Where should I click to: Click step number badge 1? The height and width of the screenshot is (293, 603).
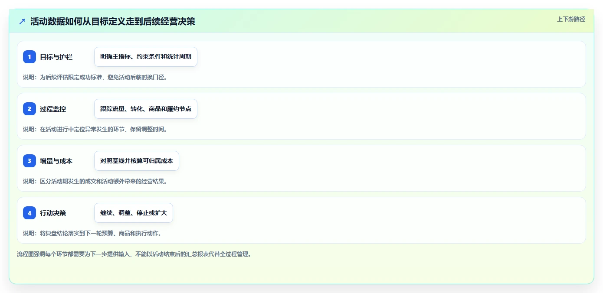pos(29,57)
